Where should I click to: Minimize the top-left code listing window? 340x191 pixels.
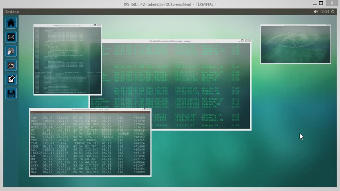(x=93, y=25)
